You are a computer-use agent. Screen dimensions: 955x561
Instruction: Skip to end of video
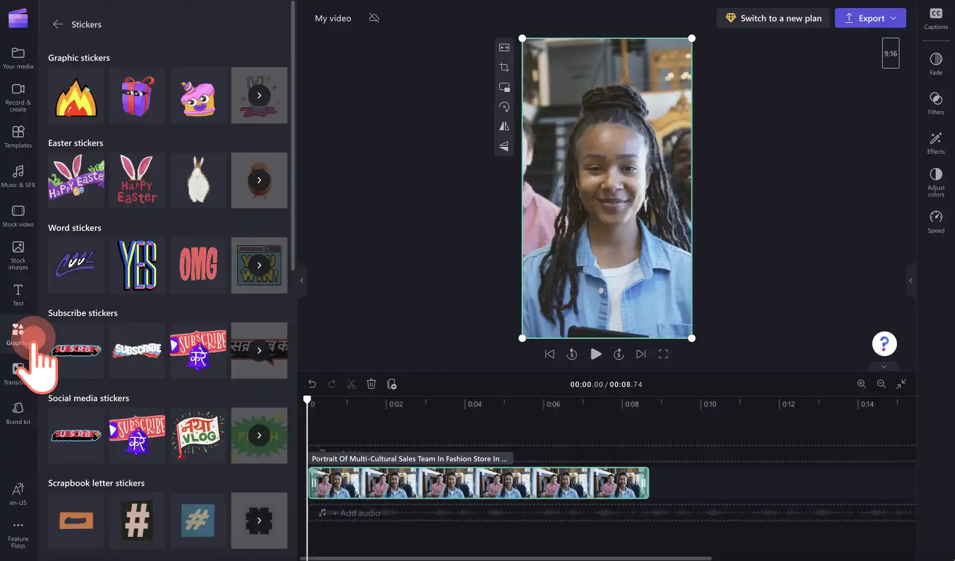pos(641,354)
